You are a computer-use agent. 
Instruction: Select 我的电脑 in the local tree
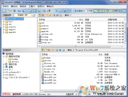click(x=9, y=54)
